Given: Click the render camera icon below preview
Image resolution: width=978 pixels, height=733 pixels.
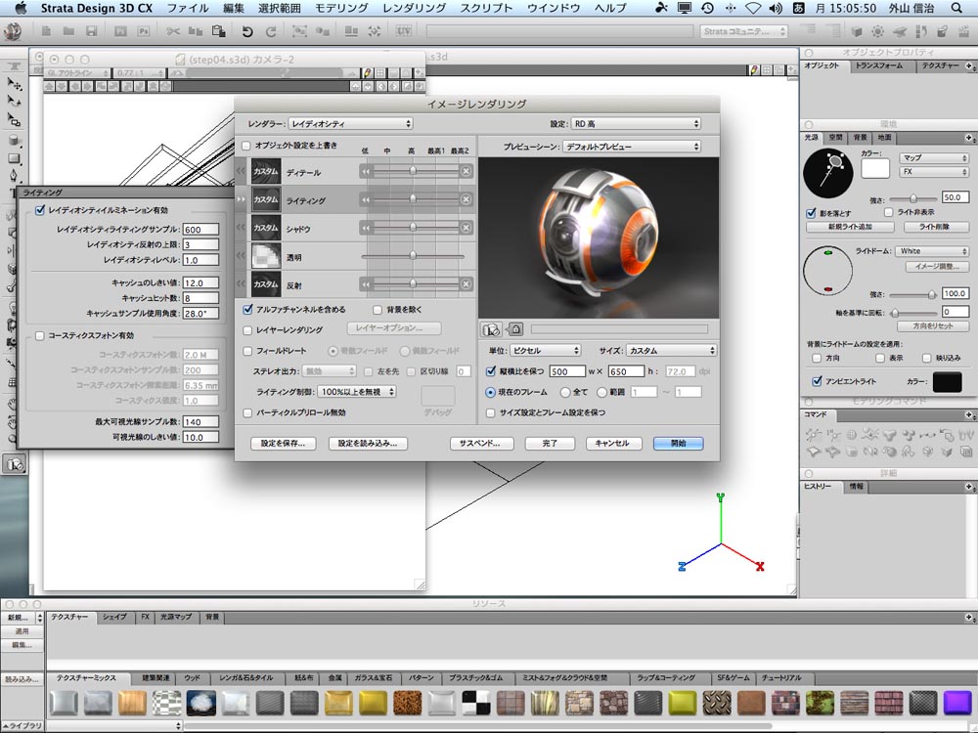Looking at the screenshot, I should (492, 329).
